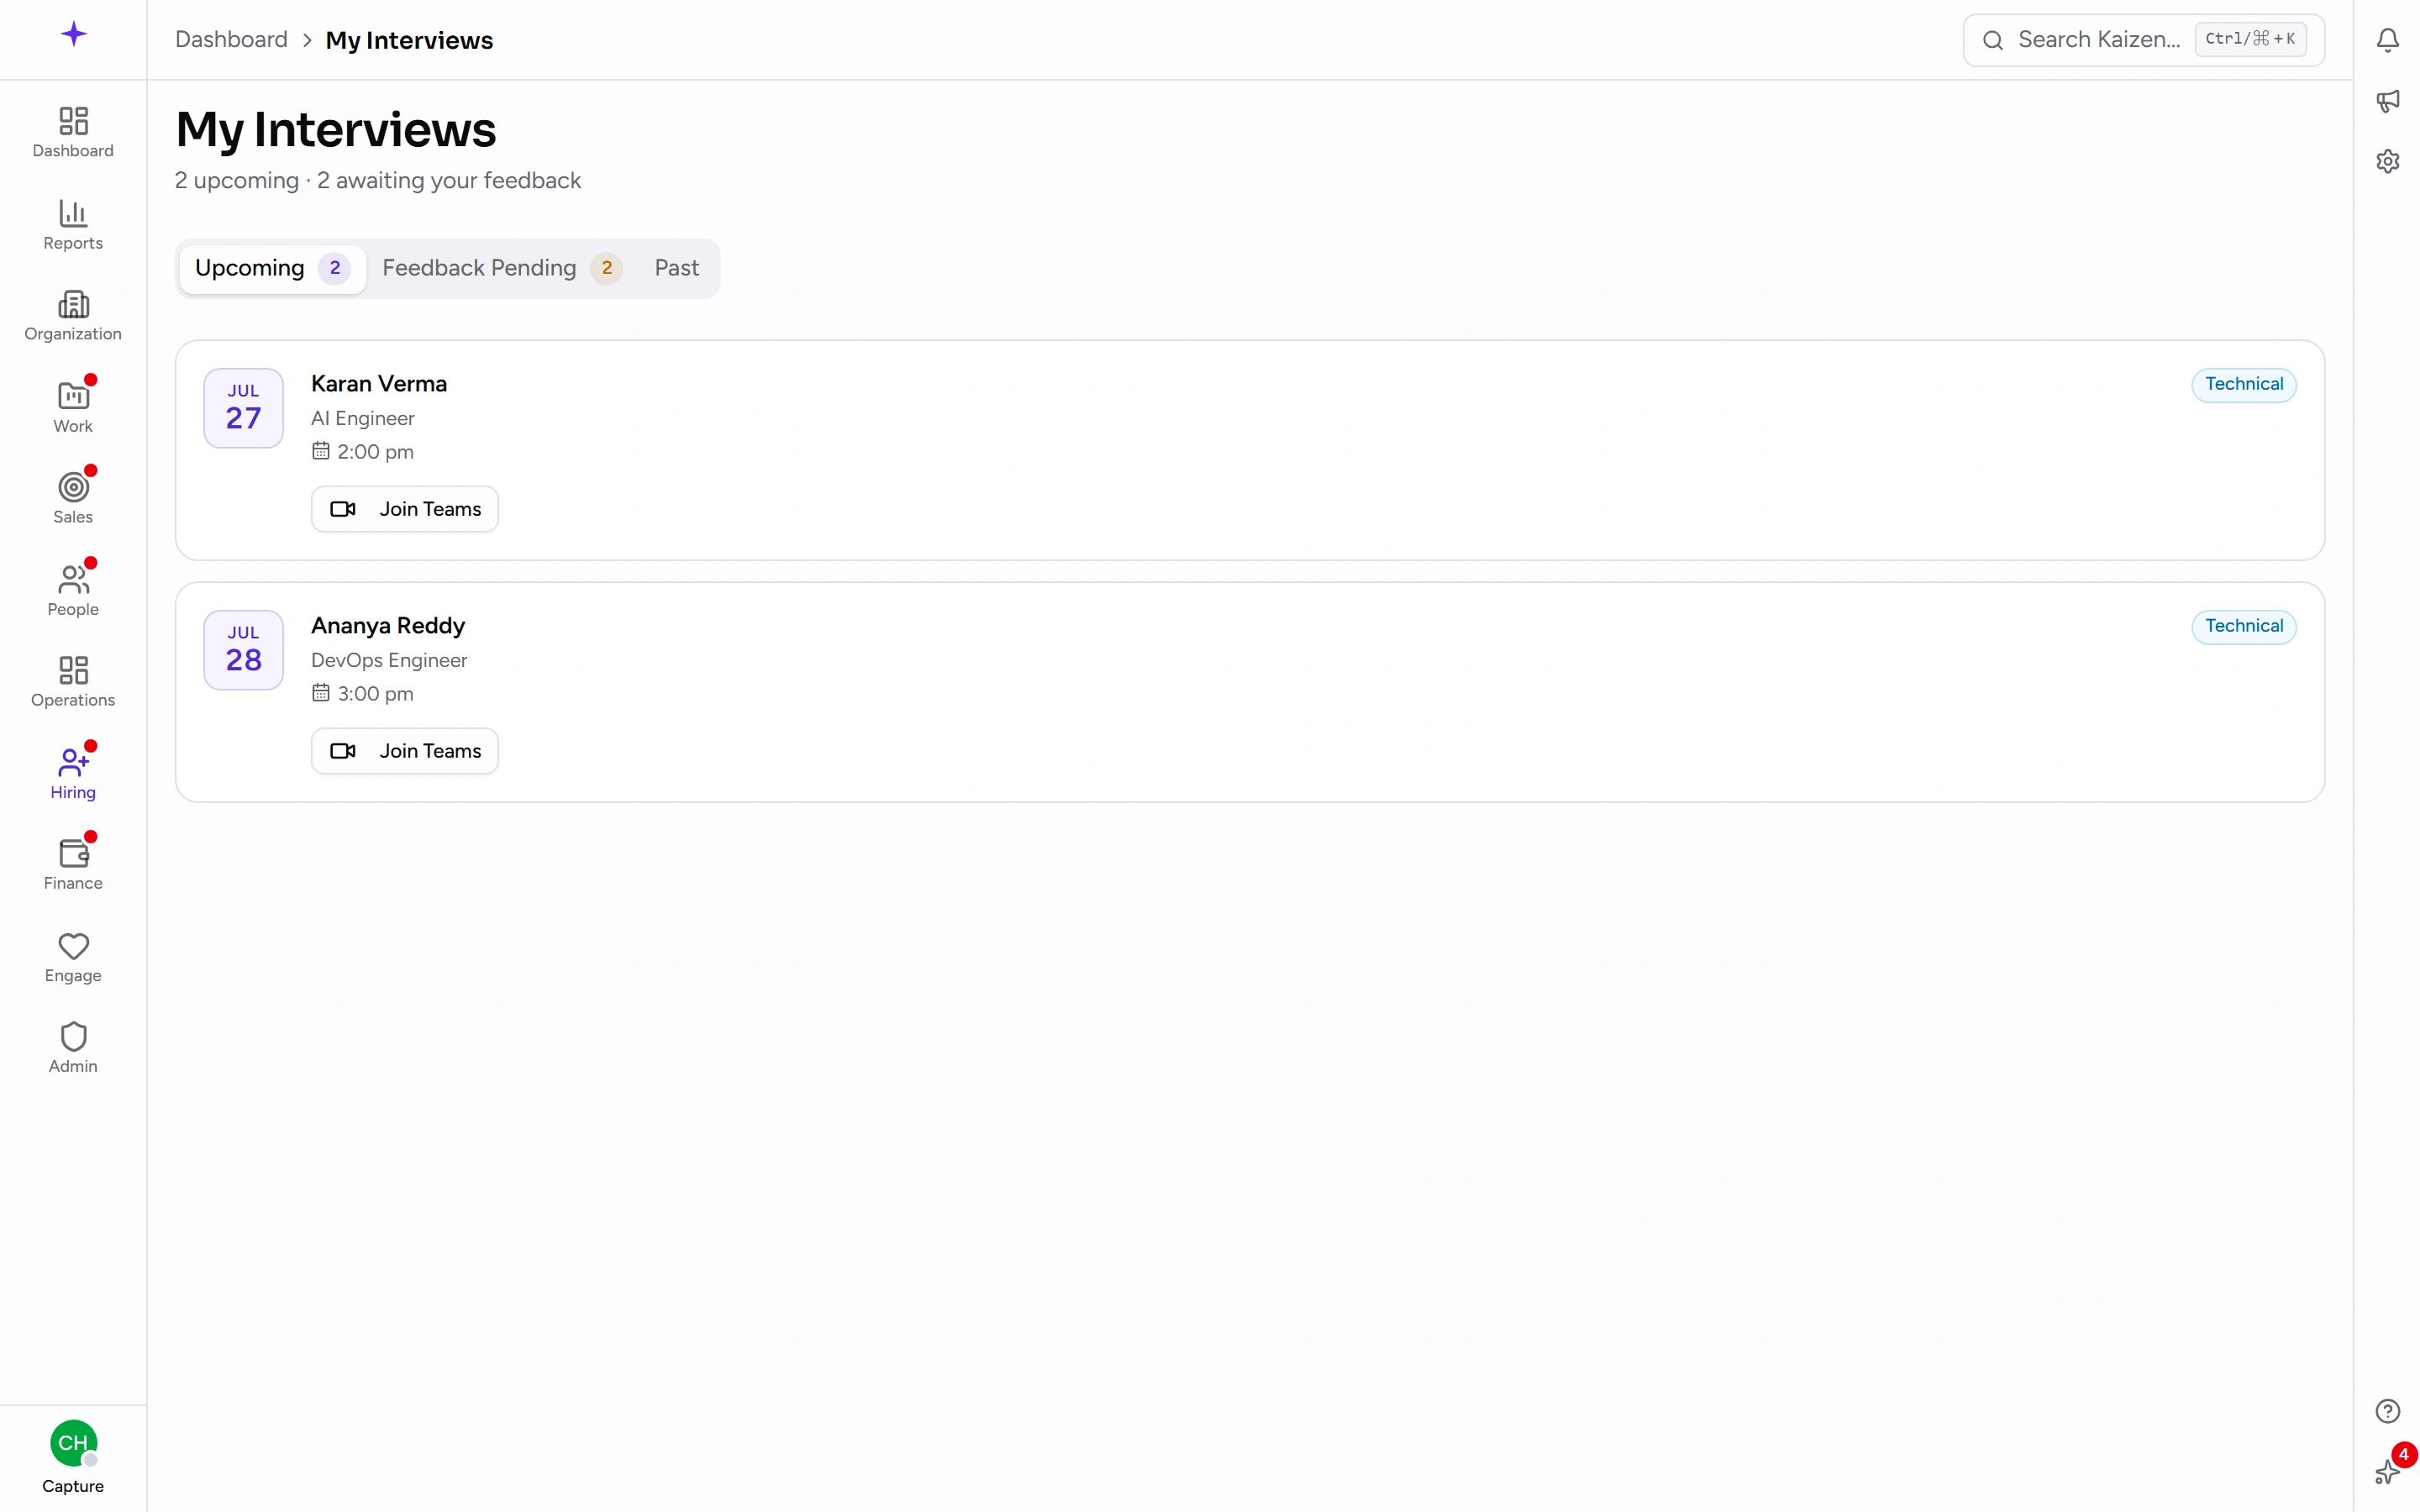Image resolution: width=2420 pixels, height=1512 pixels.
Task: Click the Kaizen star logo
Action: pyautogui.click(x=73, y=35)
